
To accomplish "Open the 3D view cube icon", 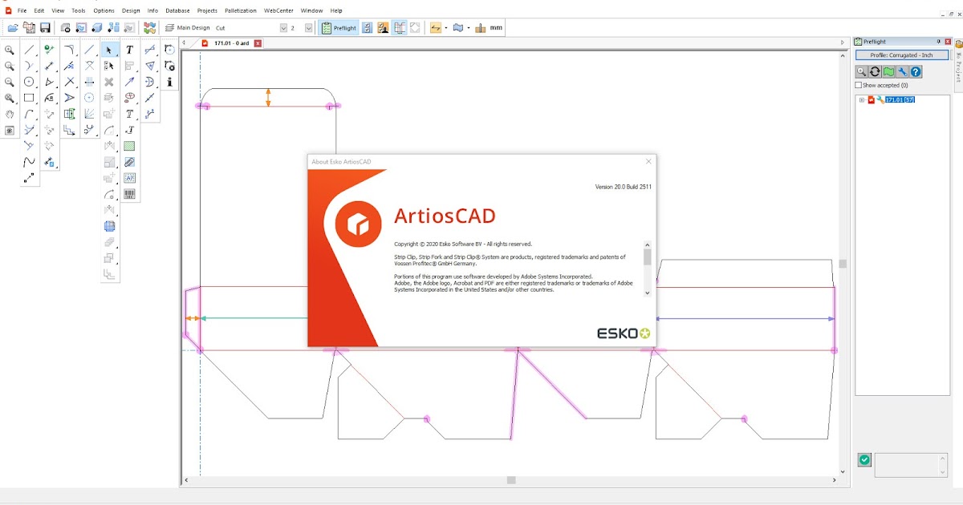I will [x=96, y=28].
